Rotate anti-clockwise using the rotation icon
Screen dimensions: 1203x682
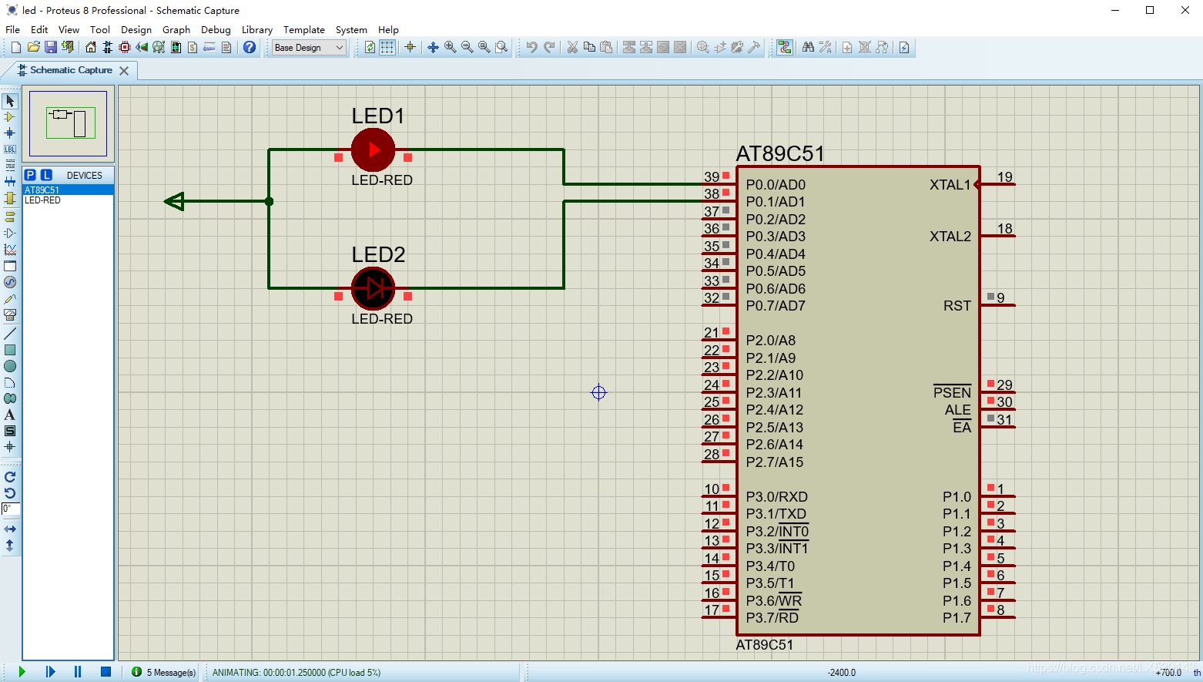pyautogui.click(x=10, y=493)
